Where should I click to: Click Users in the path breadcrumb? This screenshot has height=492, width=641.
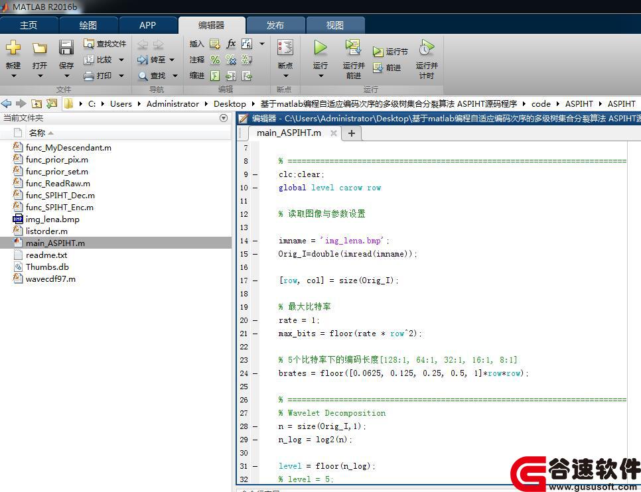pyautogui.click(x=121, y=104)
